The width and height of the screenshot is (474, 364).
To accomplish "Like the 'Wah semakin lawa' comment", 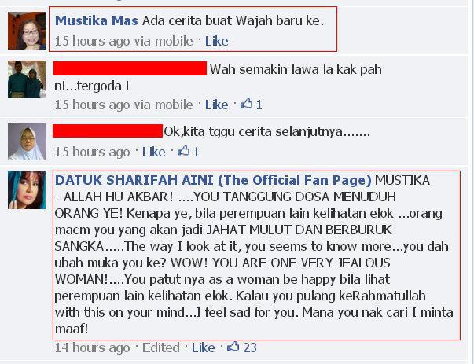I will pos(216,105).
